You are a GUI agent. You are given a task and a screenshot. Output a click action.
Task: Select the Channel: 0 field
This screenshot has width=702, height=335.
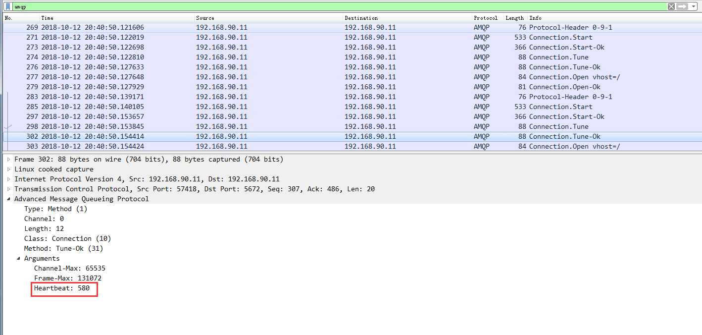44,219
